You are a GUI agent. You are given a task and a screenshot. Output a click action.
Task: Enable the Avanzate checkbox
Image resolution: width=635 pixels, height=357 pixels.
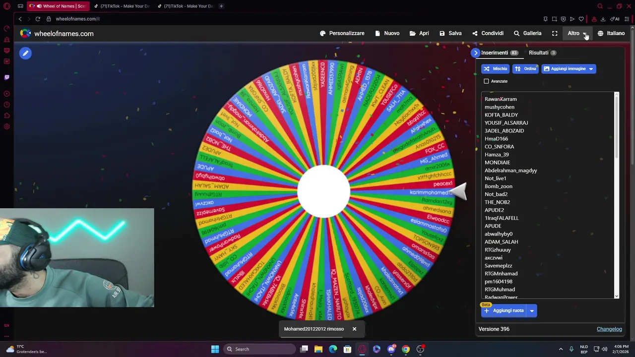click(x=486, y=81)
